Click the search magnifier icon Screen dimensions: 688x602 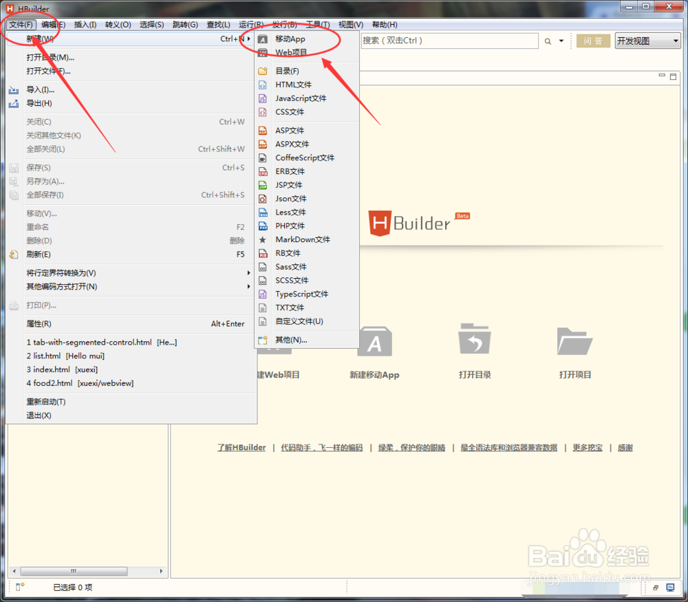548,41
